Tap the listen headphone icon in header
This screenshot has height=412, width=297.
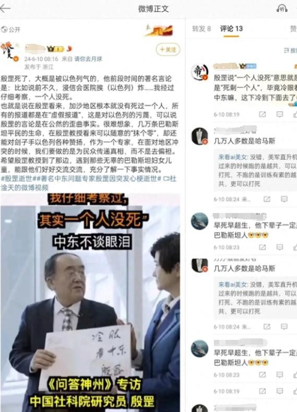tap(282, 8)
